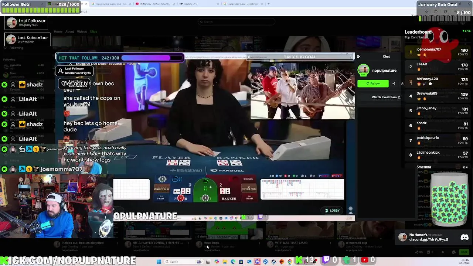Open the Clips tab of the channel
The image size is (473, 266).
(x=93, y=31)
